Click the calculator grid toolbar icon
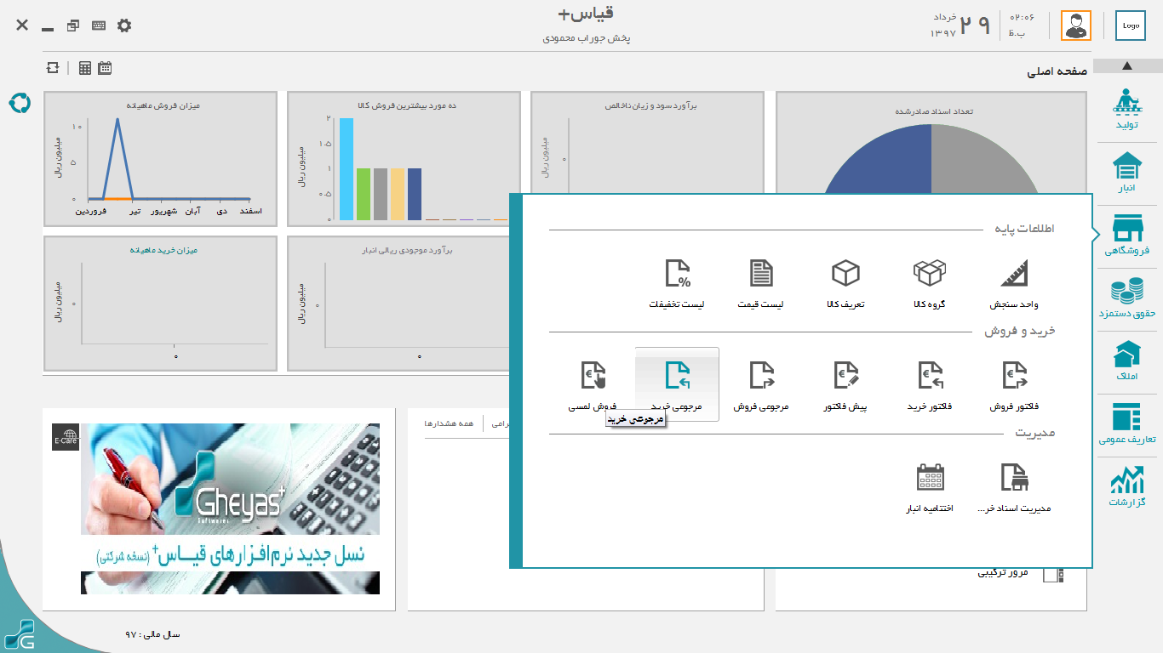Screen dimensions: 1163x653 pyautogui.click(x=85, y=68)
